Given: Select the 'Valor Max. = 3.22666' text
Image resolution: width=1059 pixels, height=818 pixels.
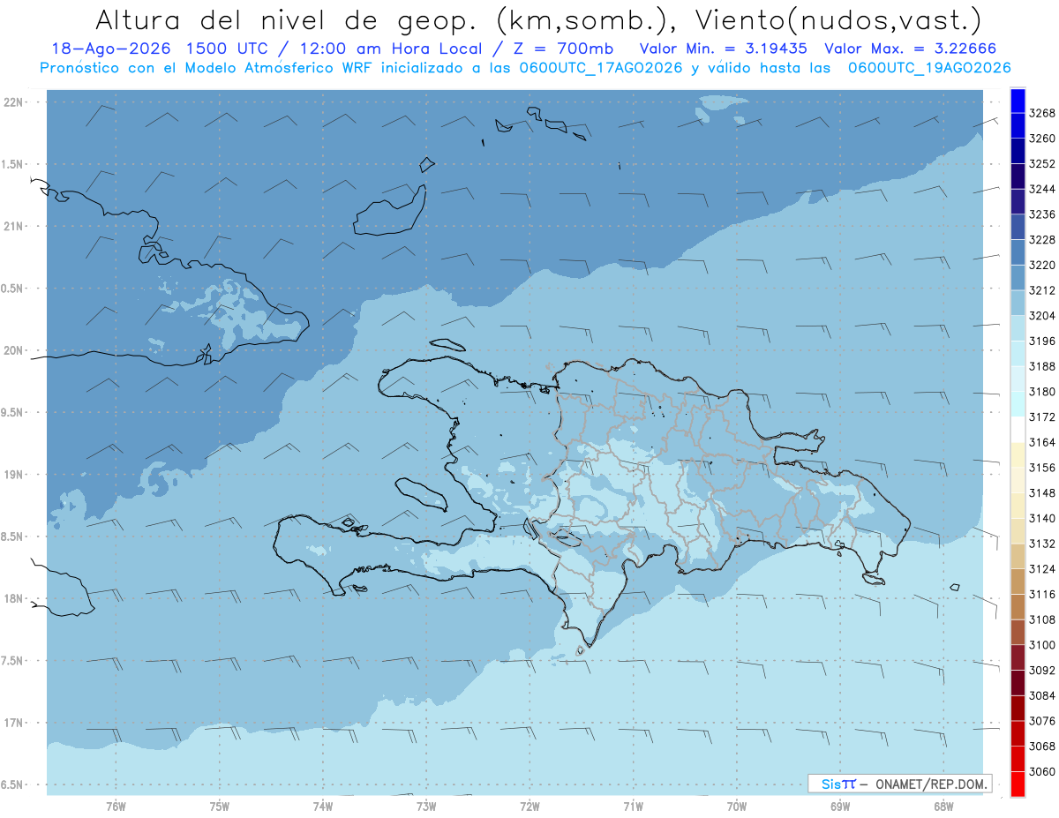Looking at the screenshot, I should (909, 49).
